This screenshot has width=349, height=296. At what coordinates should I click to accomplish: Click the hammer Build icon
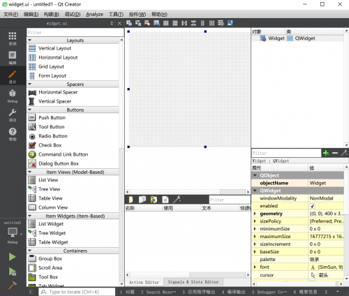[13, 286]
